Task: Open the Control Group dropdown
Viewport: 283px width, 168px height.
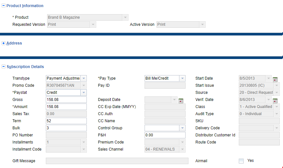Action: click(182, 128)
